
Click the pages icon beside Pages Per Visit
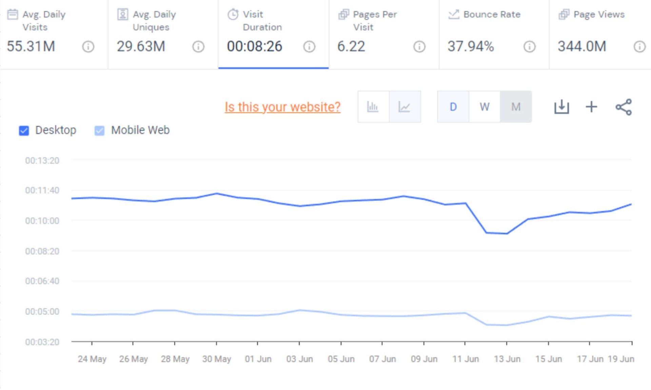coord(343,14)
